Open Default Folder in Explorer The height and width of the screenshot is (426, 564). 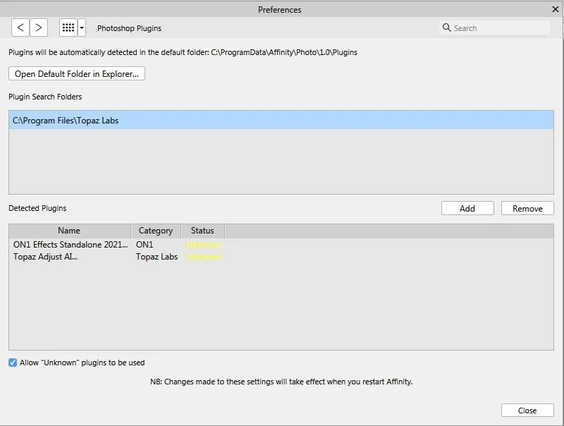coord(75,73)
